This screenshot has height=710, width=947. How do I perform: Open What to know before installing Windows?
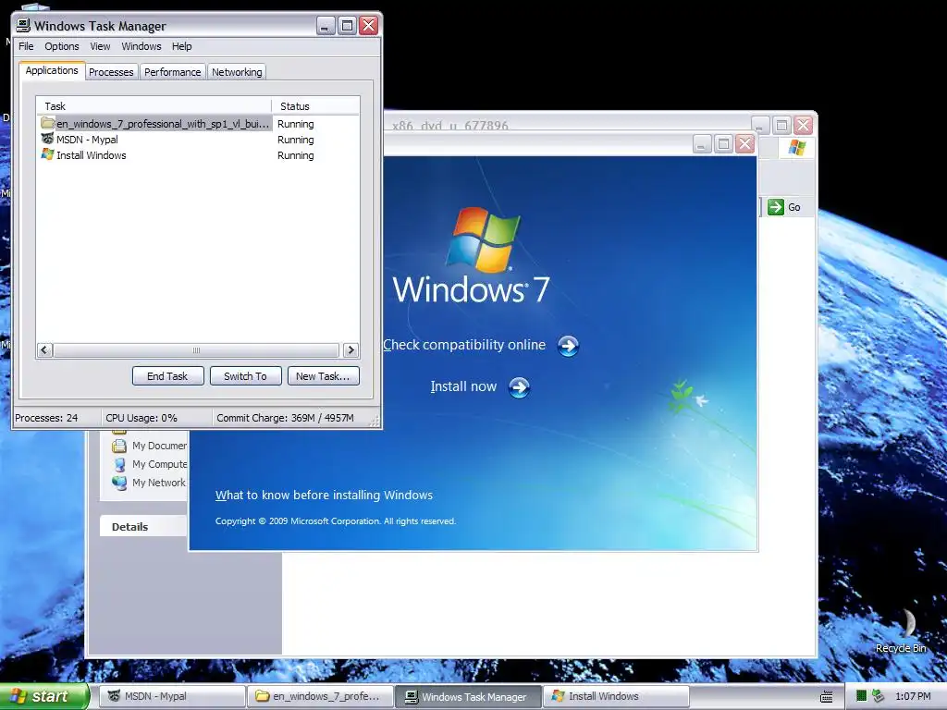tap(324, 496)
